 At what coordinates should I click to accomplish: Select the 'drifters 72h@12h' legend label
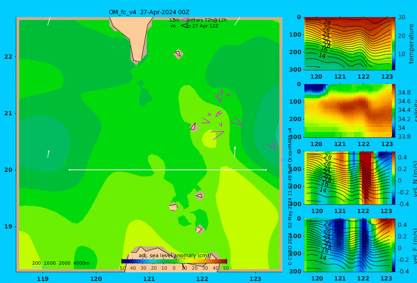[206, 20]
